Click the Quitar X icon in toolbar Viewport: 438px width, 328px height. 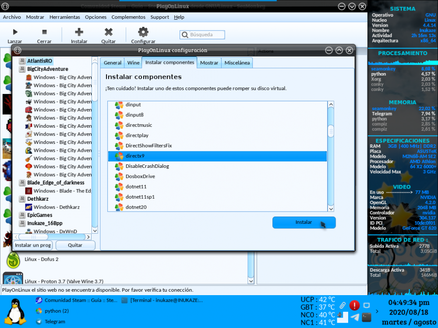point(109,32)
